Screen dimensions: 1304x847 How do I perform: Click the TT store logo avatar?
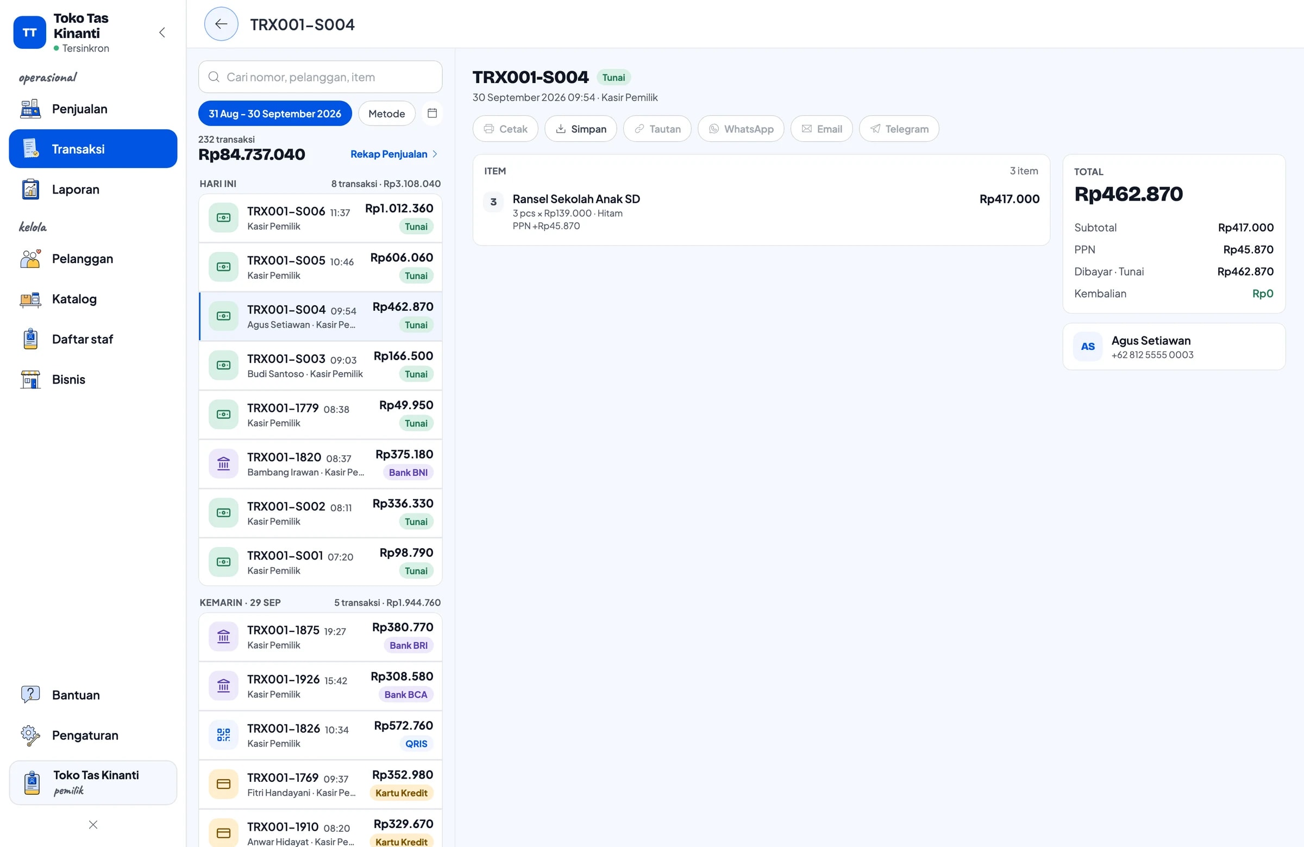[x=29, y=32]
